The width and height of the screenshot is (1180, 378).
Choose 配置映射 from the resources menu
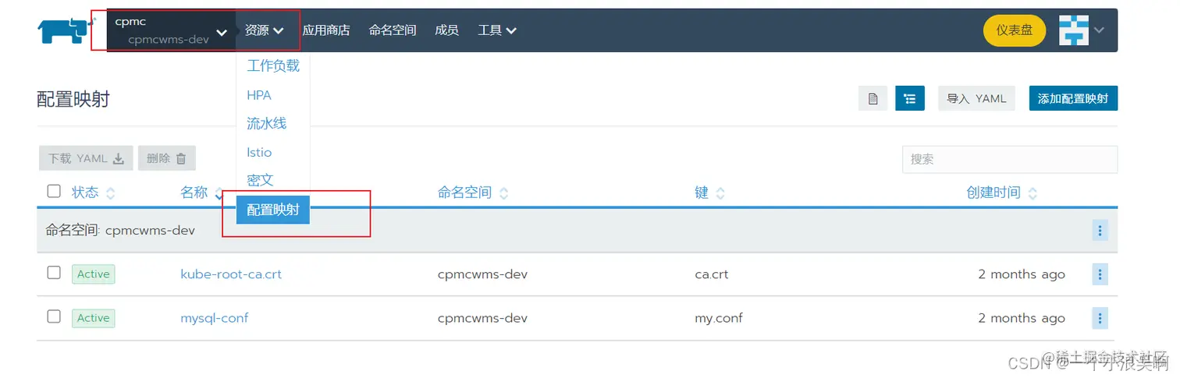coord(273,210)
